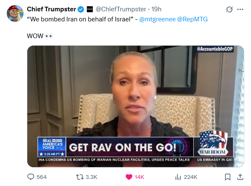Open the @RepMTG mention link
The image size is (251, 186).
192,19
